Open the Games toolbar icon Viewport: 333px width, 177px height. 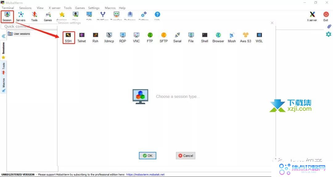[x=48, y=17]
